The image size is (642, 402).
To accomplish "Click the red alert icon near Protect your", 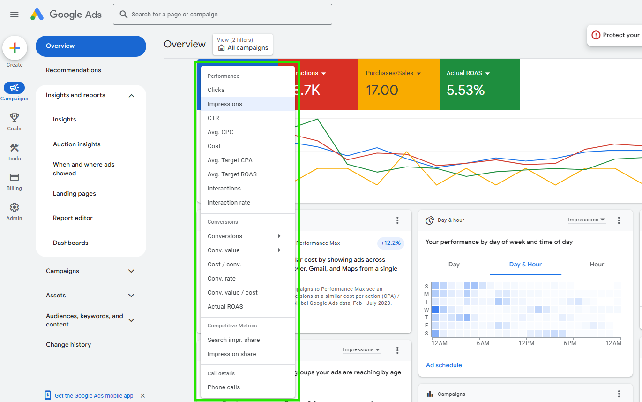I will tap(596, 35).
